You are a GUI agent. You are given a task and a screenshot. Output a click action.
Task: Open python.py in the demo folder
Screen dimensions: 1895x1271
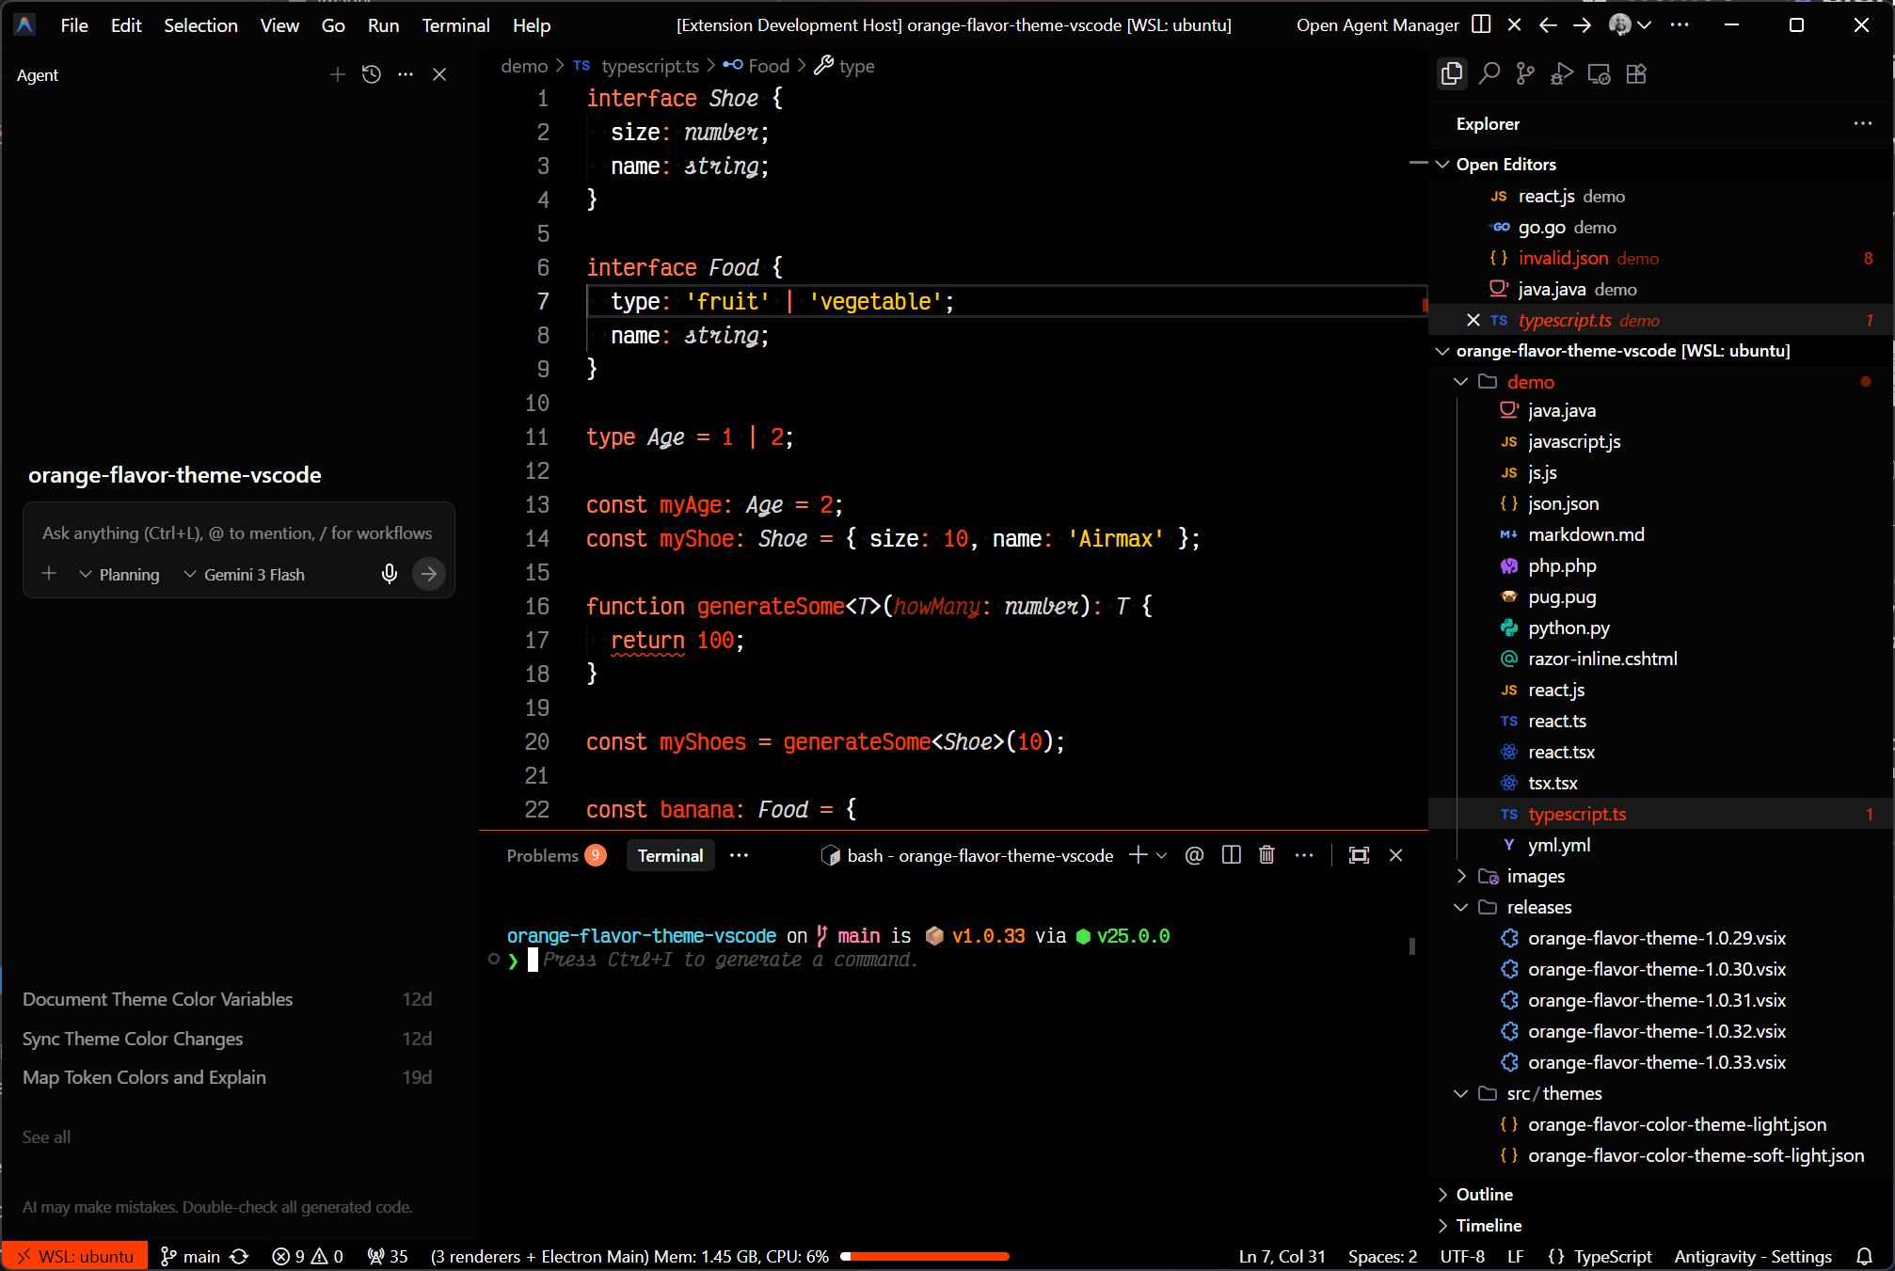pyautogui.click(x=1569, y=628)
